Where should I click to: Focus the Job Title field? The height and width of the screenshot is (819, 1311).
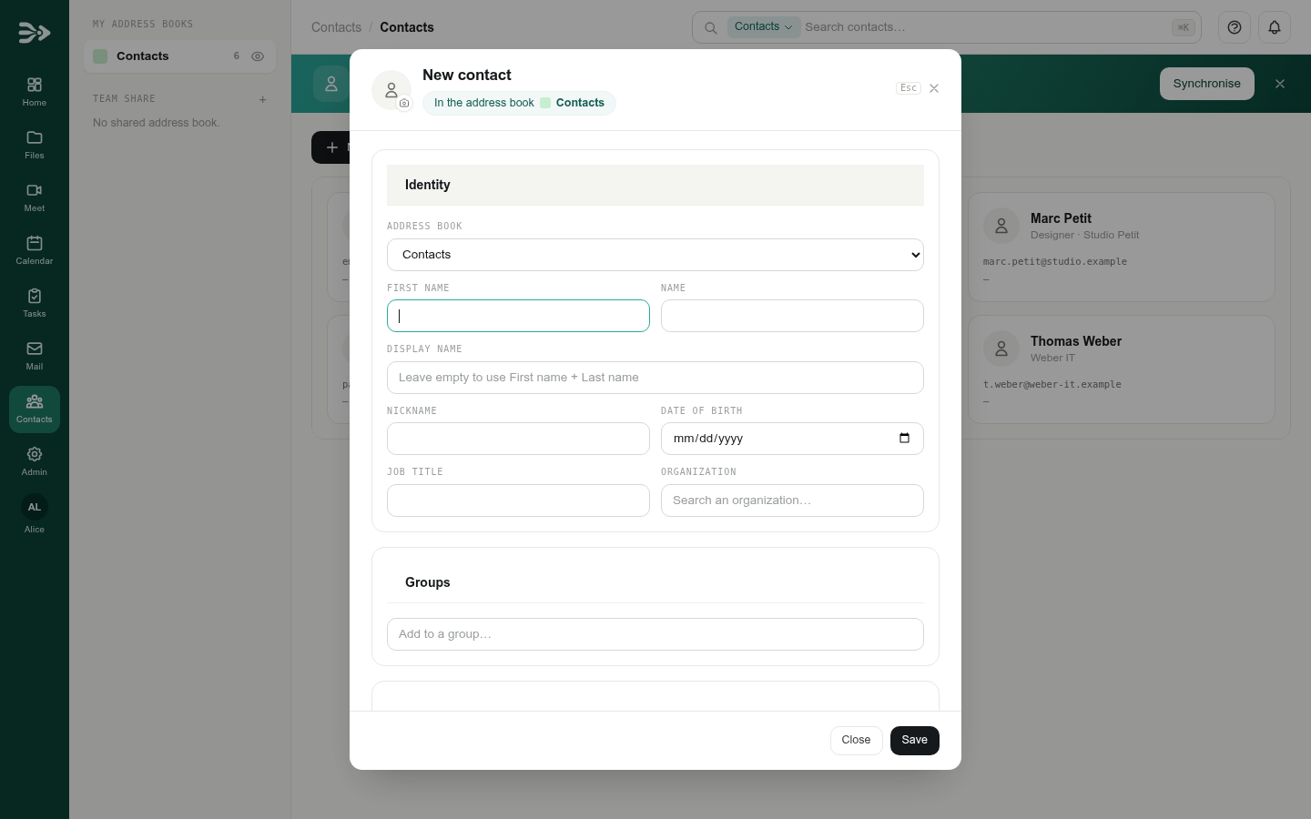[x=518, y=500]
